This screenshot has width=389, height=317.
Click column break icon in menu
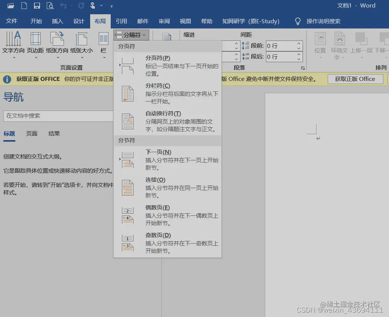click(128, 94)
